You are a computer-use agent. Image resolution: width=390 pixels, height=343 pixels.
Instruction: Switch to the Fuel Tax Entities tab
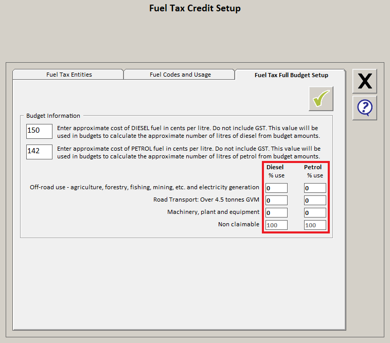tap(69, 75)
